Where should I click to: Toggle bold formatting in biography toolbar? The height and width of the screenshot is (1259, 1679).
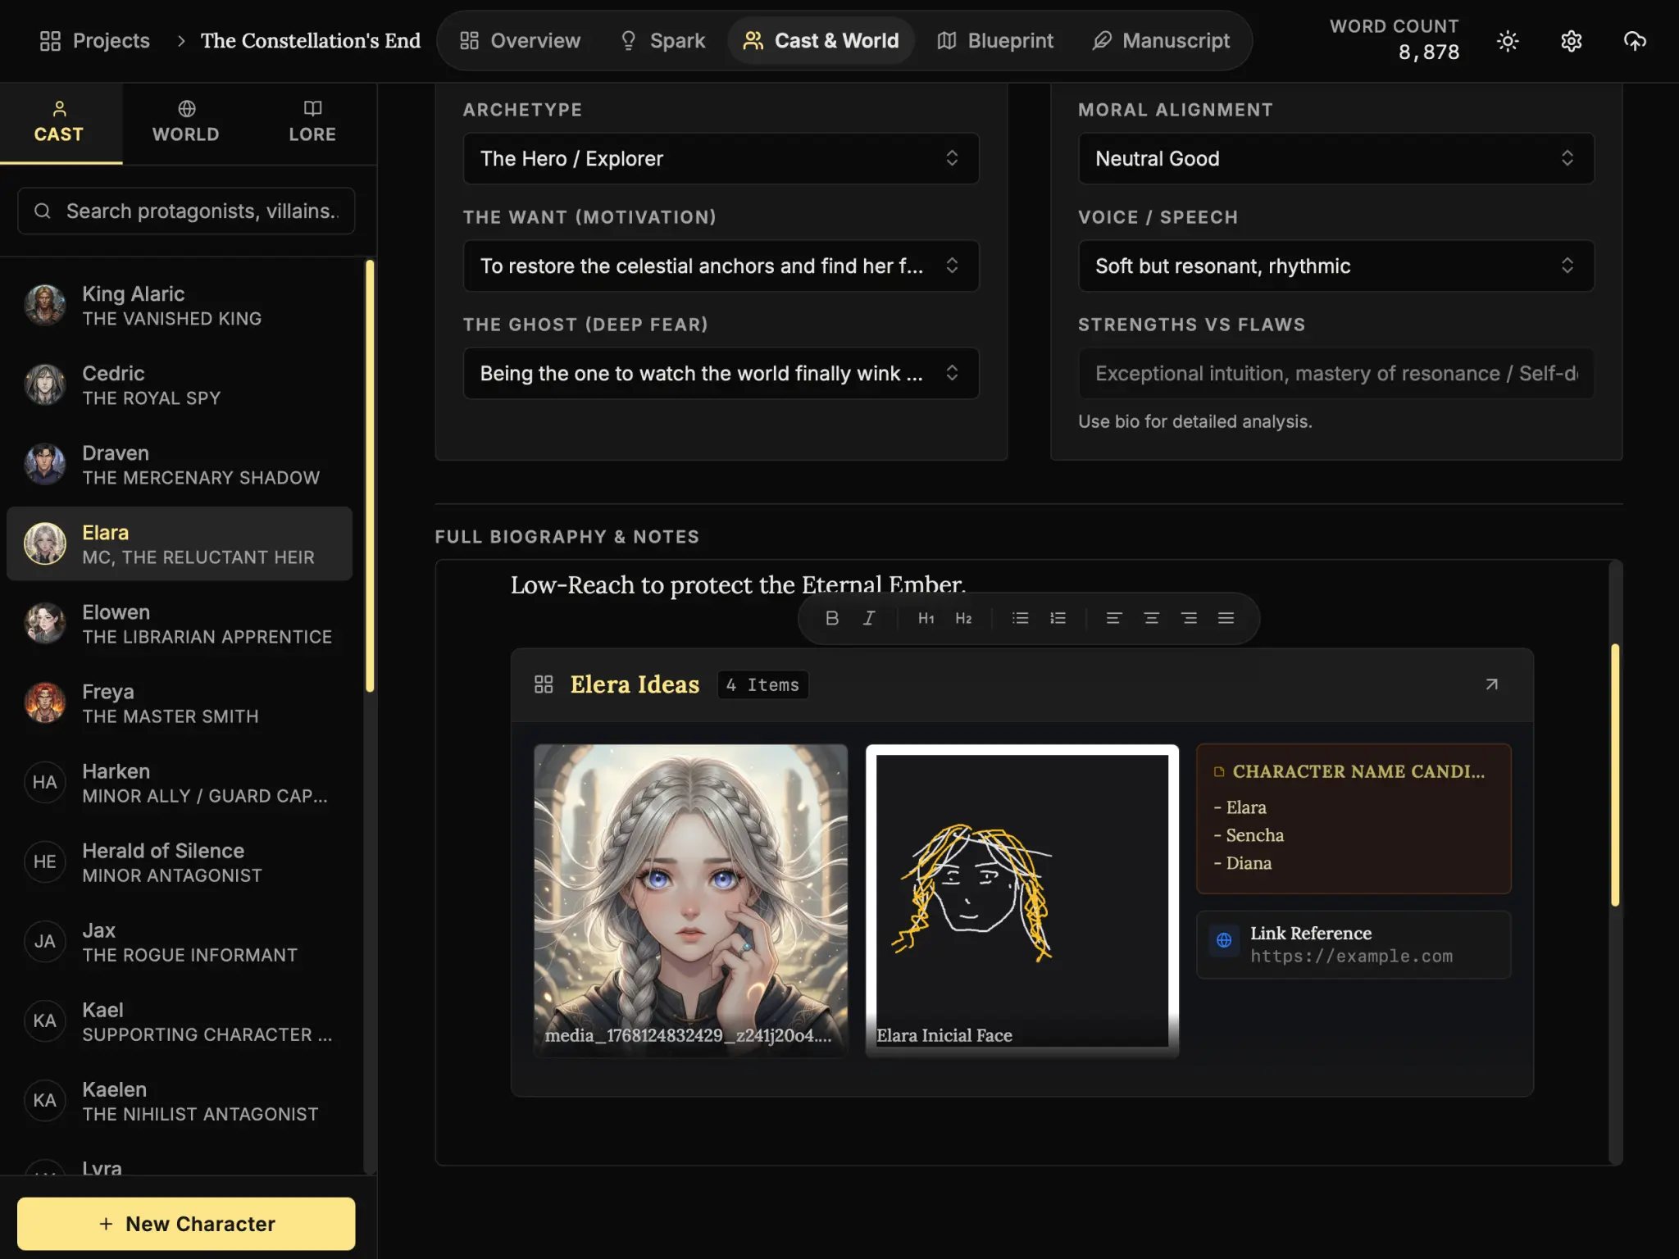click(x=831, y=618)
